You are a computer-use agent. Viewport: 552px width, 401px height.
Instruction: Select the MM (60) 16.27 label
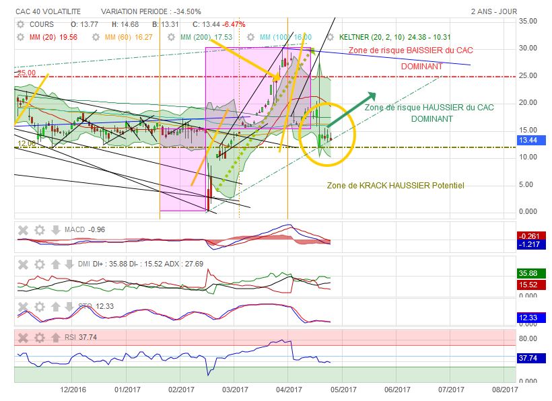click(x=129, y=37)
